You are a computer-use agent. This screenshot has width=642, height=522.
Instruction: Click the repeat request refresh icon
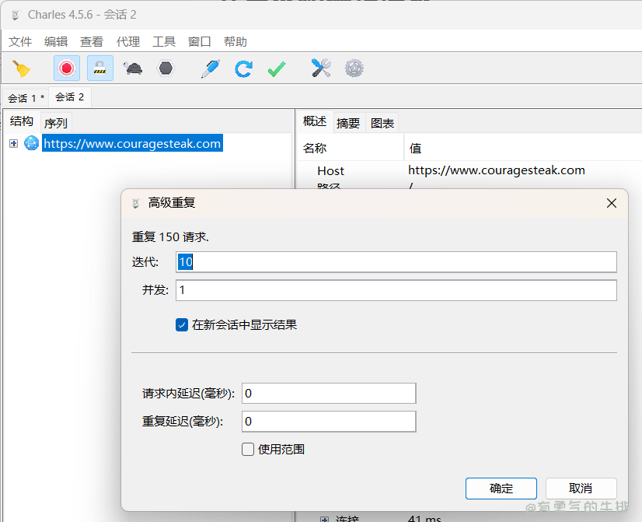243,68
